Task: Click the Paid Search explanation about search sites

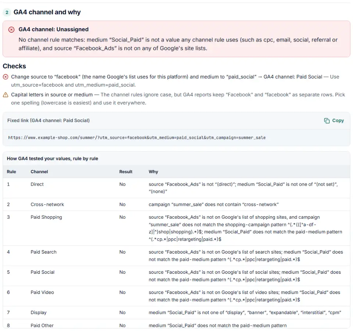Action: click(x=246, y=256)
